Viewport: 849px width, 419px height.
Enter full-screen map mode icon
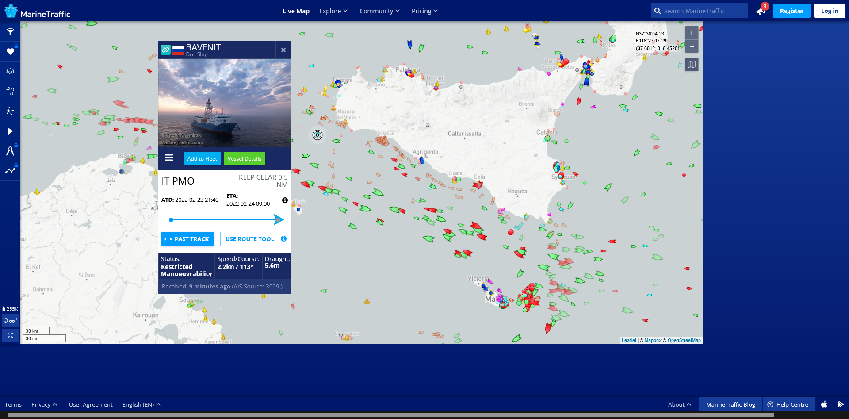click(10, 335)
